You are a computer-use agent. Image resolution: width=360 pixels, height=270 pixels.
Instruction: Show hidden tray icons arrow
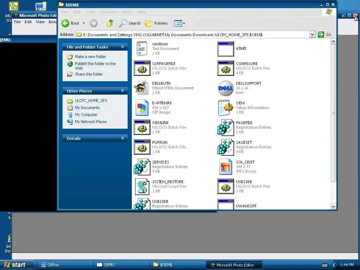coord(334,265)
